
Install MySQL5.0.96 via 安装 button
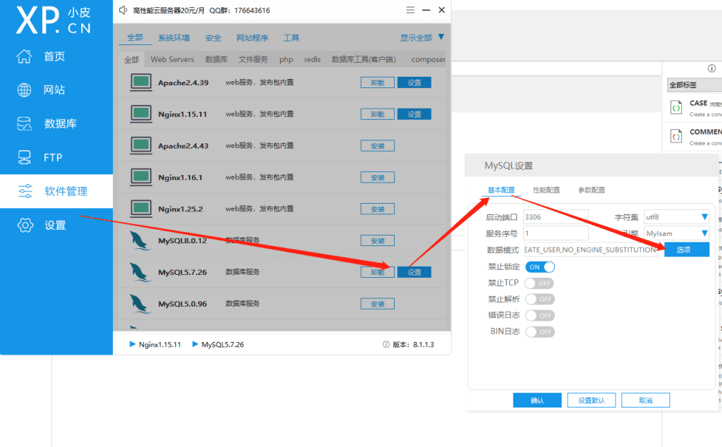[378, 304]
